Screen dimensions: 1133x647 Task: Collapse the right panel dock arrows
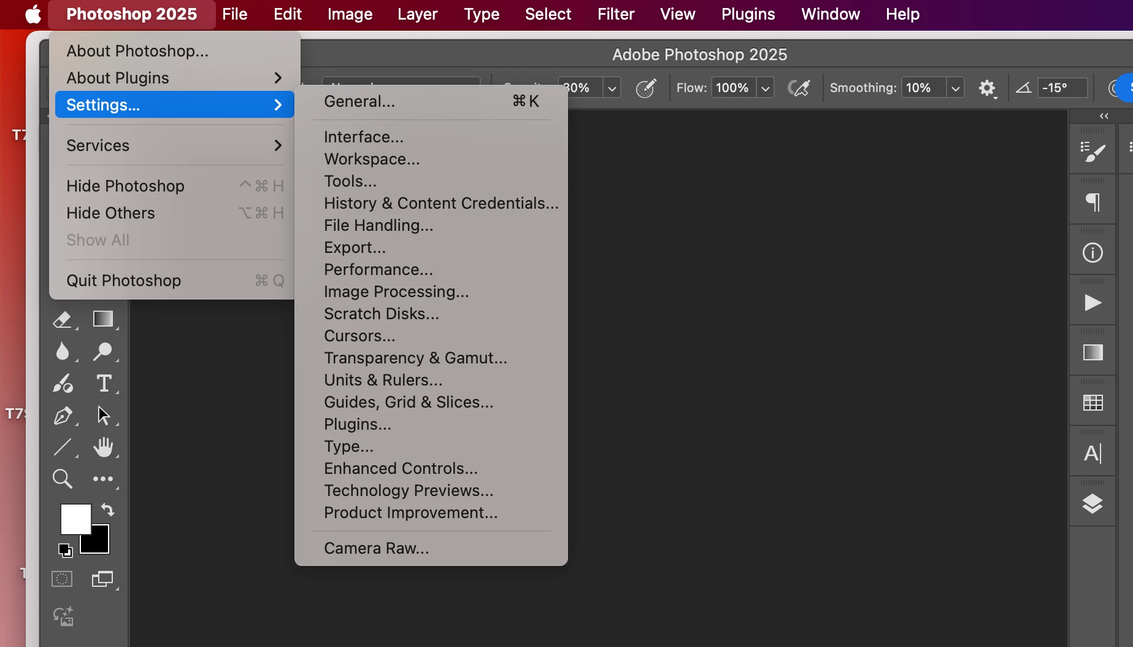tap(1104, 116)
